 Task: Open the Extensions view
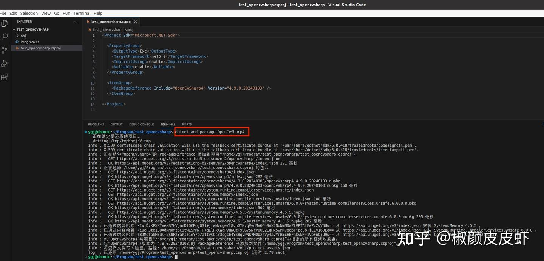[4, 77]
